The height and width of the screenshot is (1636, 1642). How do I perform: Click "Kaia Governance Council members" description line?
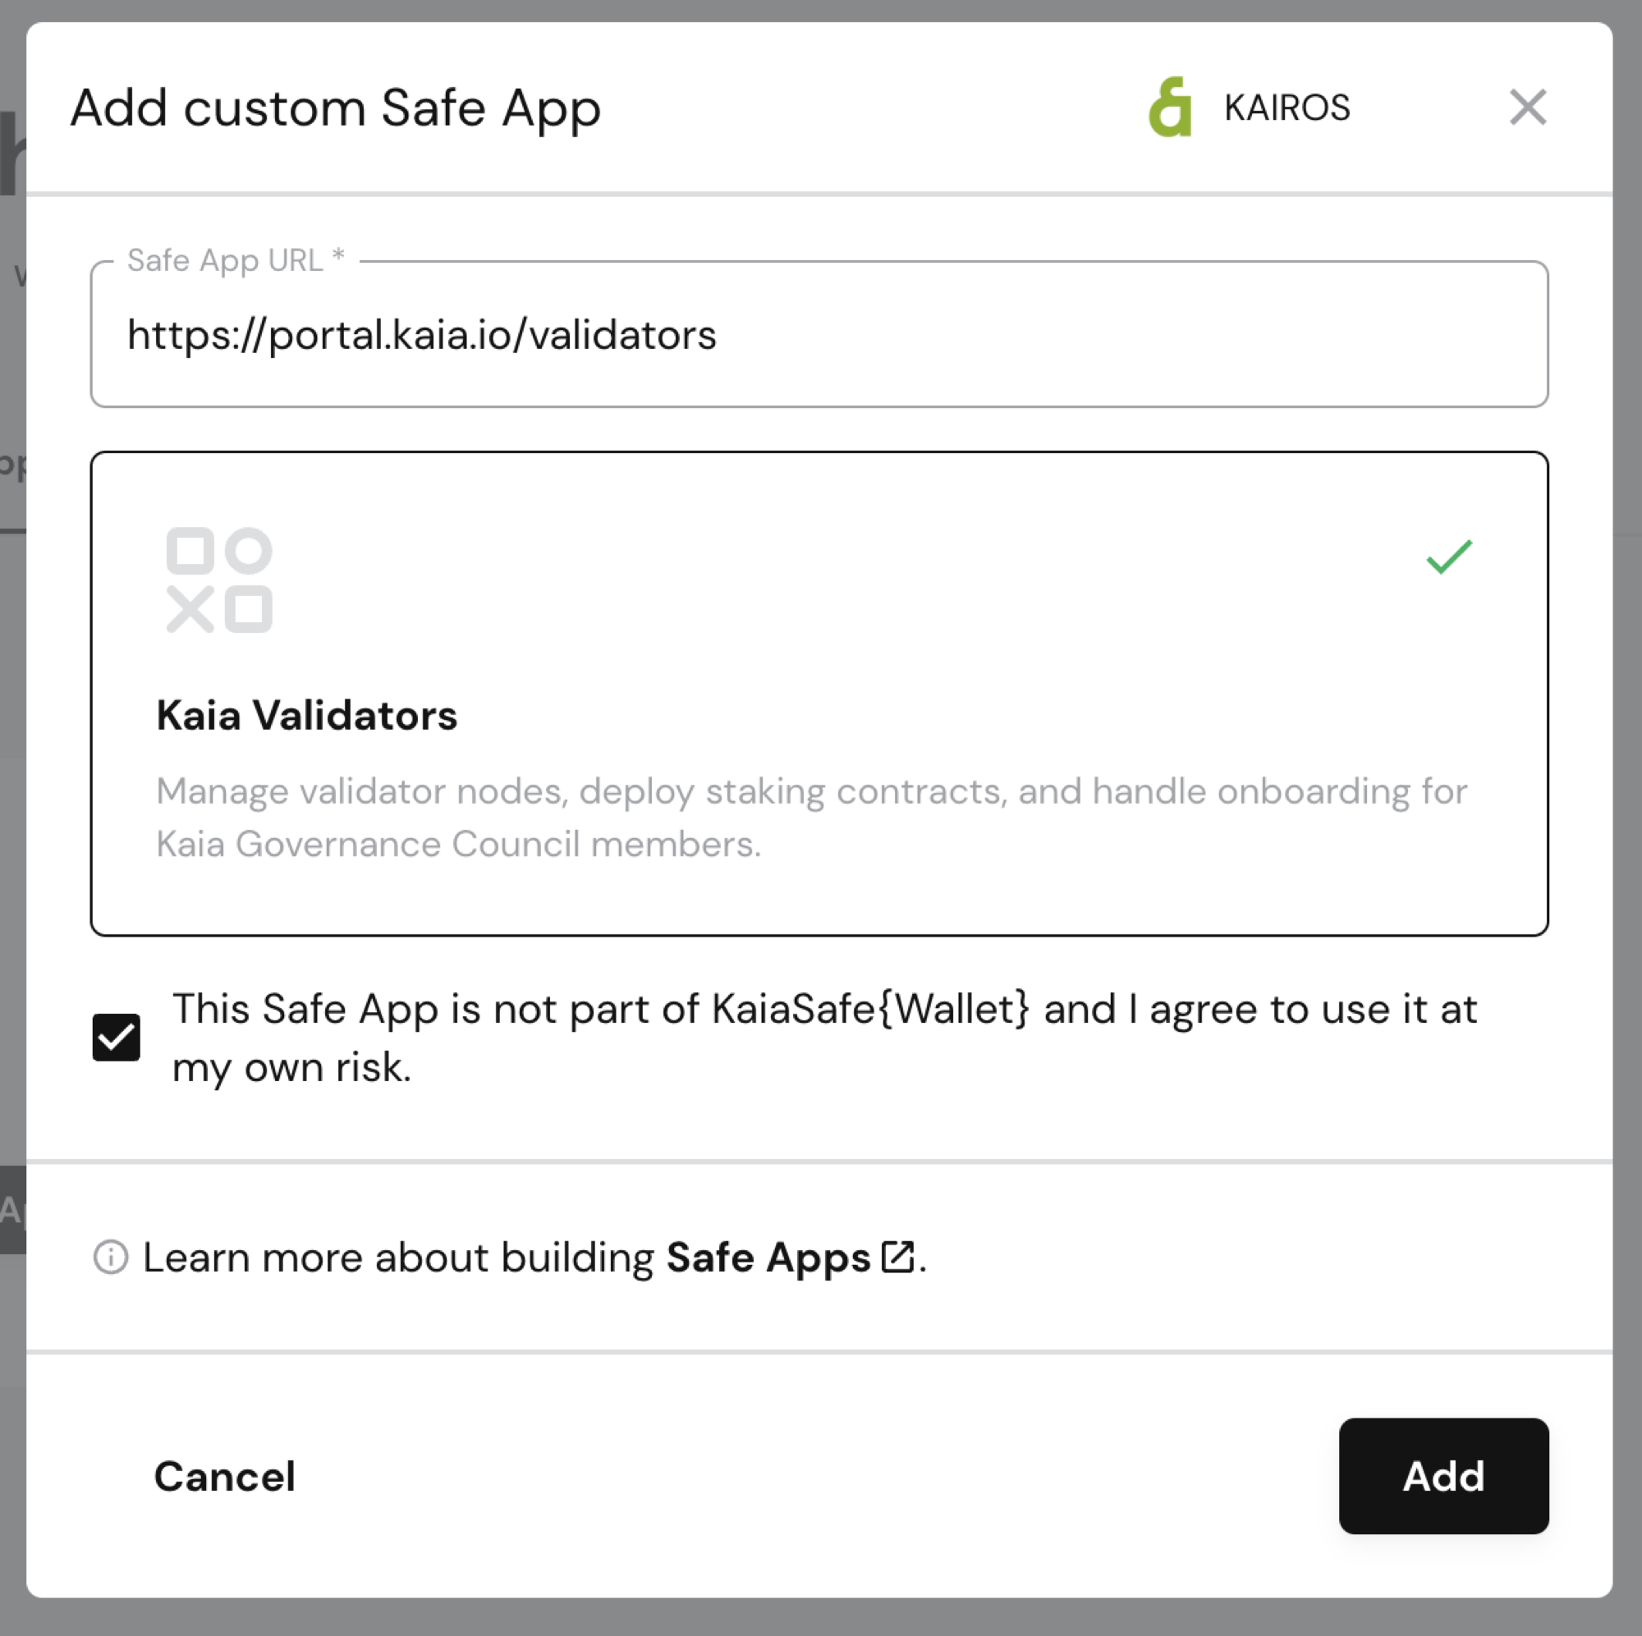[458, 844]
